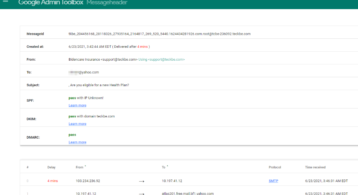Click the Messageheader title text
This screenshot has width=358, height=195.
pos(107,3)
